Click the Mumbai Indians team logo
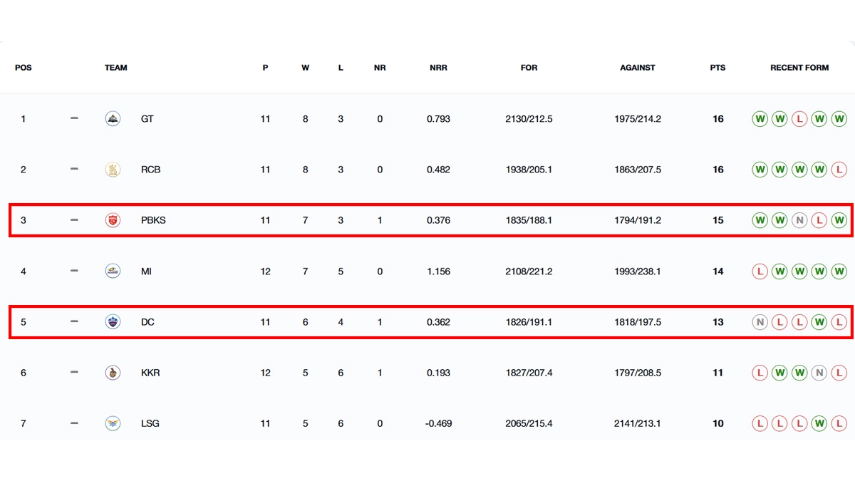Viewport: 855px width, 481px height. [113, 271]
